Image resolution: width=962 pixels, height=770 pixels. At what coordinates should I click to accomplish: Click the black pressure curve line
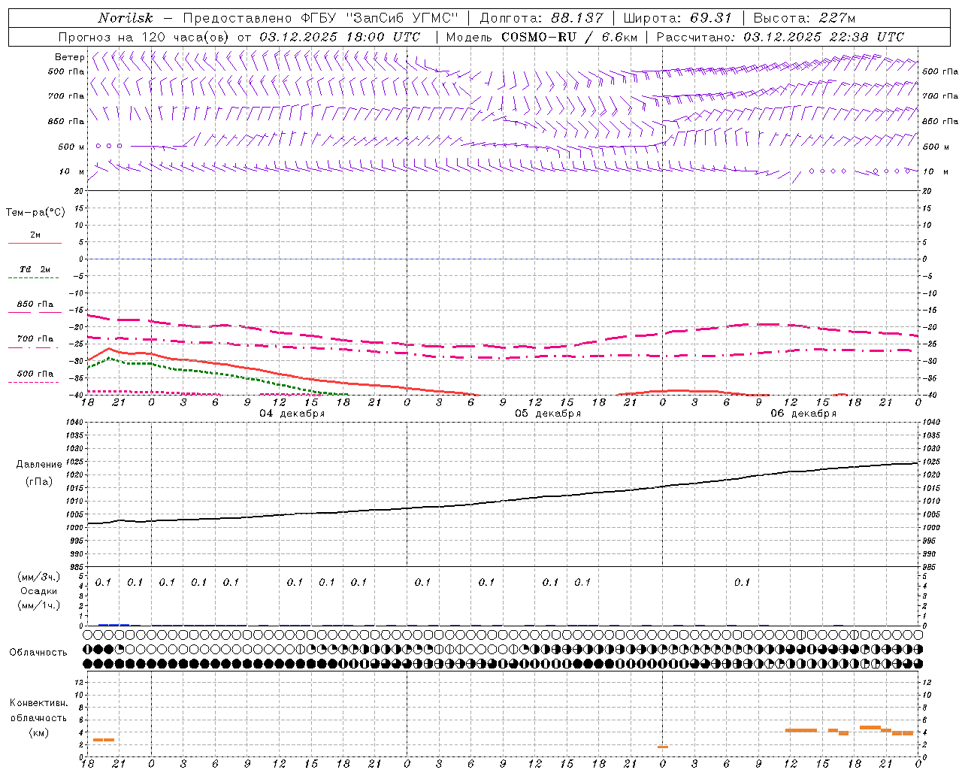coord(503,499)
